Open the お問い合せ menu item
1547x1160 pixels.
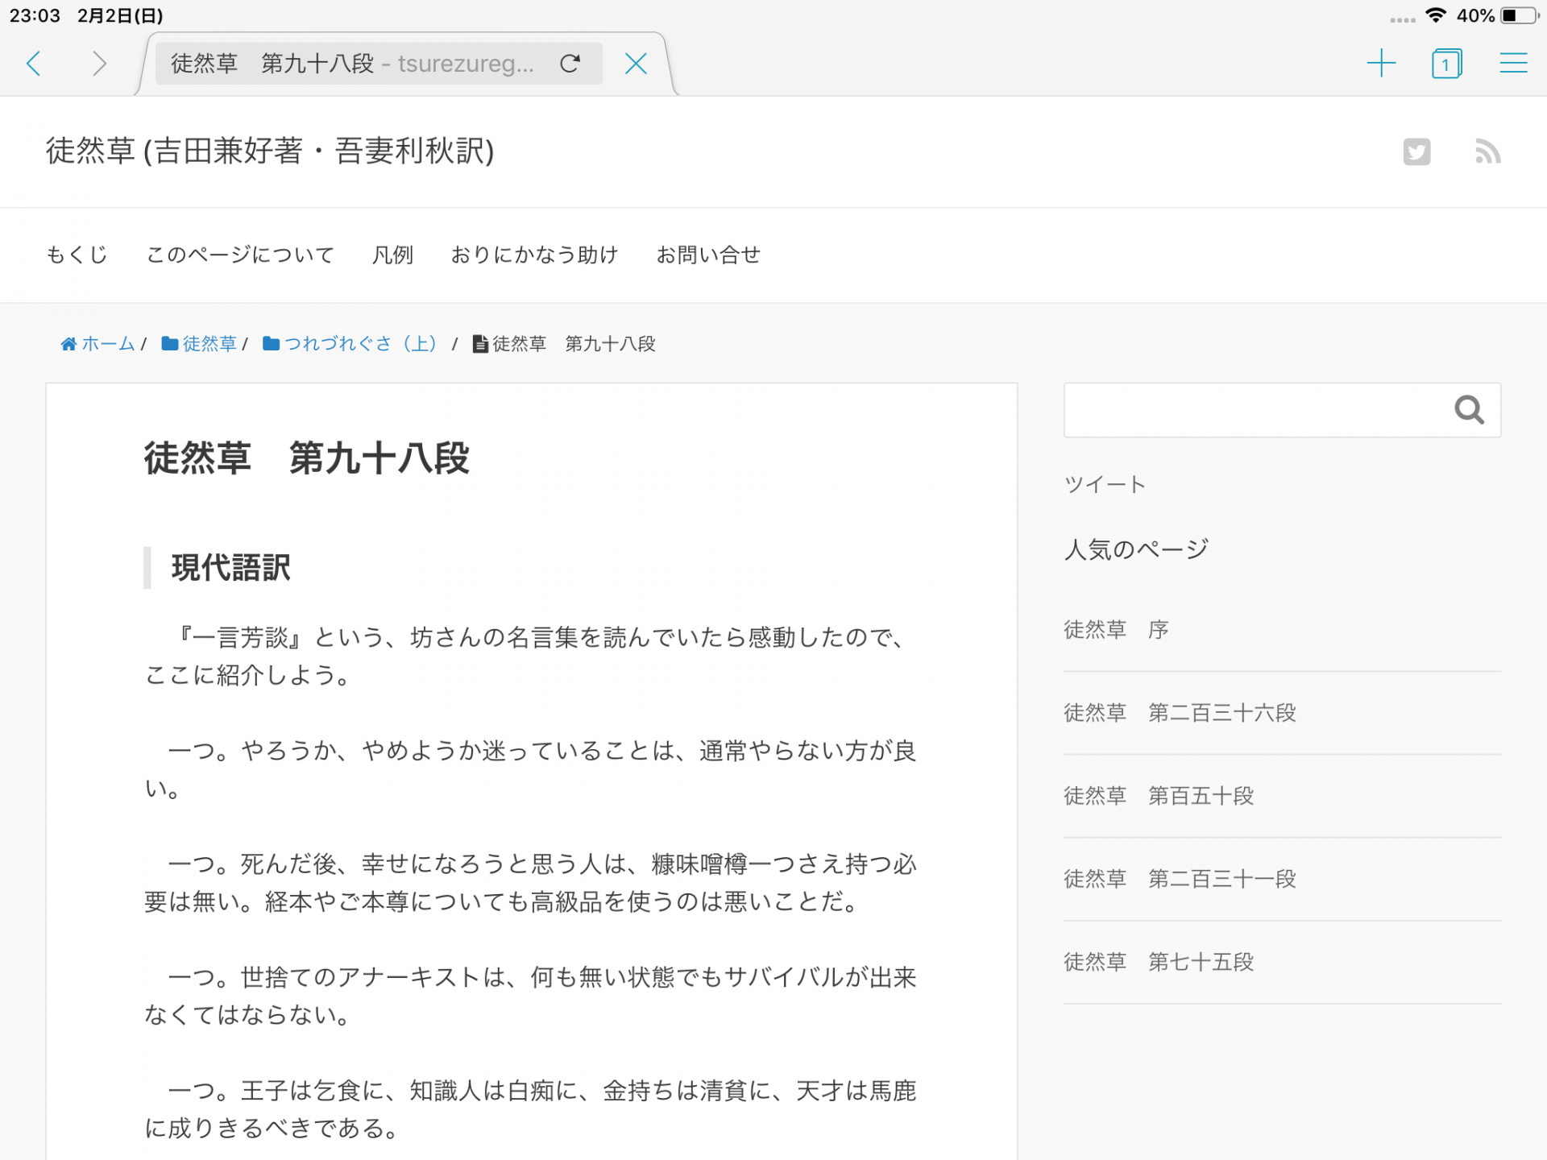(x=708, y=255)
